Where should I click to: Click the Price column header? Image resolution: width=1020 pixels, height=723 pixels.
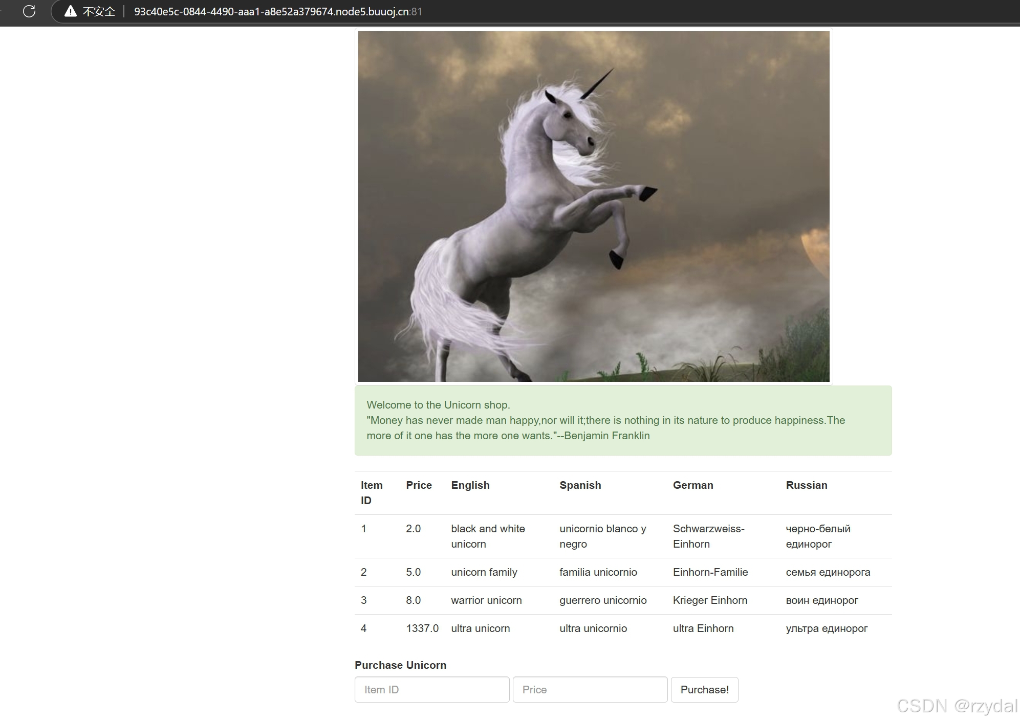pos(419,485)
